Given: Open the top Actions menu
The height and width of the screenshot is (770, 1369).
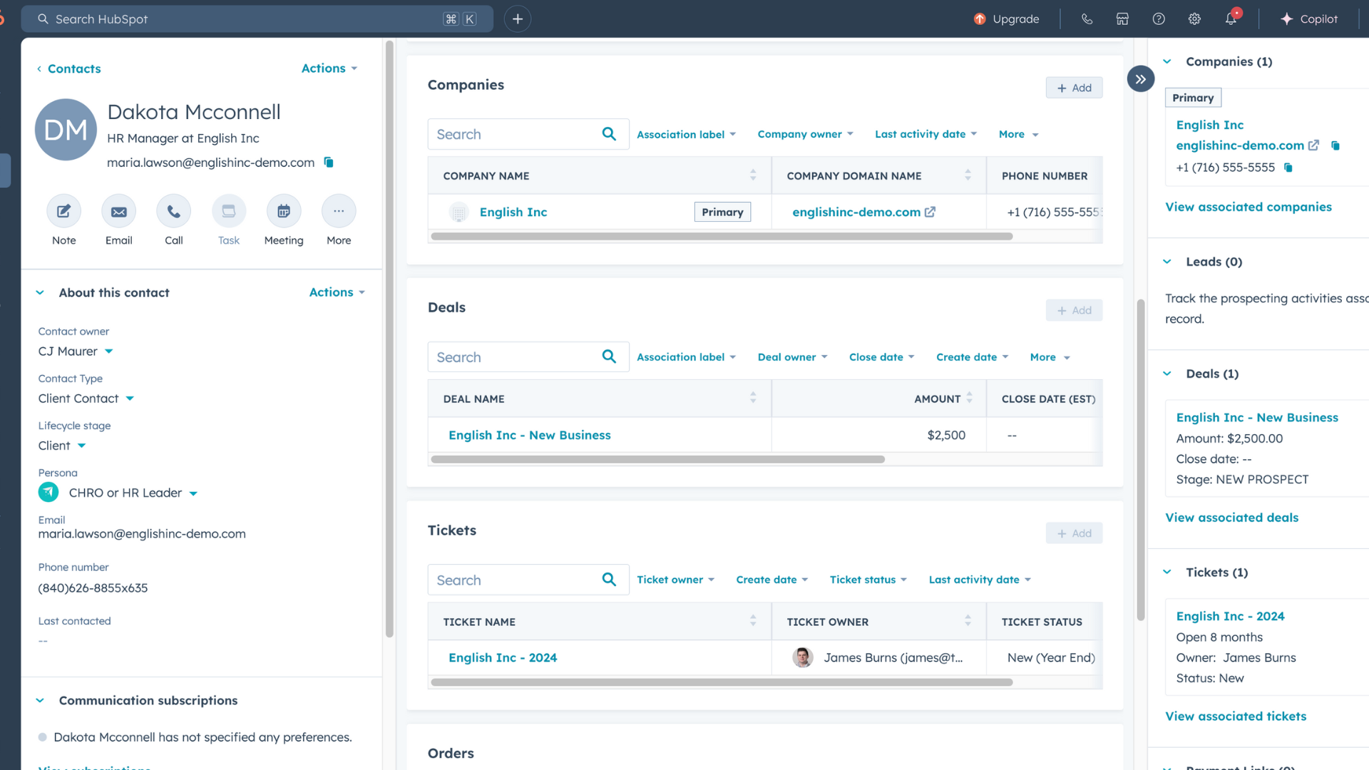Looking at the screenshot, I should coord(329,68).
